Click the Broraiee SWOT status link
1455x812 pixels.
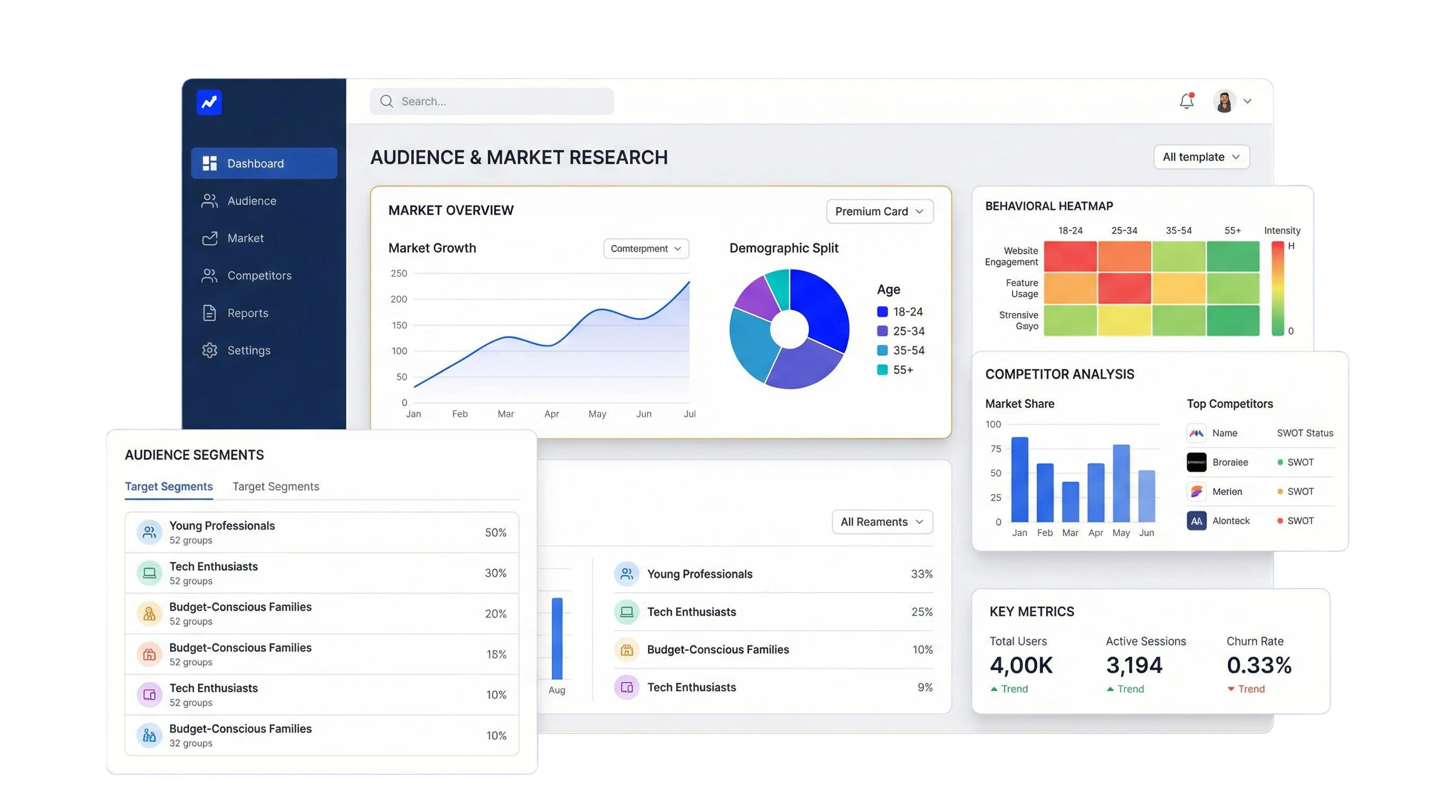coord(1300,462)
